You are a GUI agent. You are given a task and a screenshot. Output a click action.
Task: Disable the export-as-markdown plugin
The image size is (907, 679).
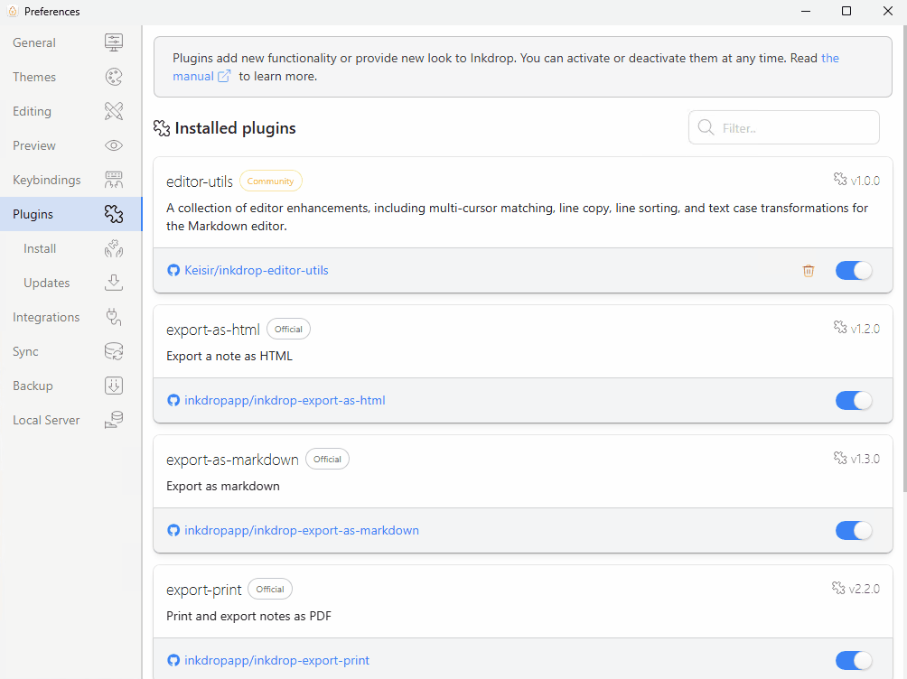pyautogui.click(x=853, y=530)
